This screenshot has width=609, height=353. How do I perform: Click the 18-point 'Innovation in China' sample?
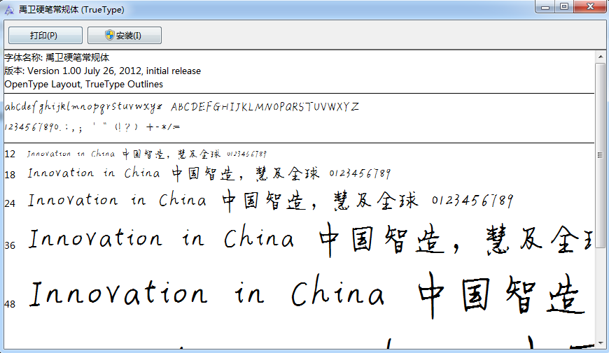pos(94,173)
